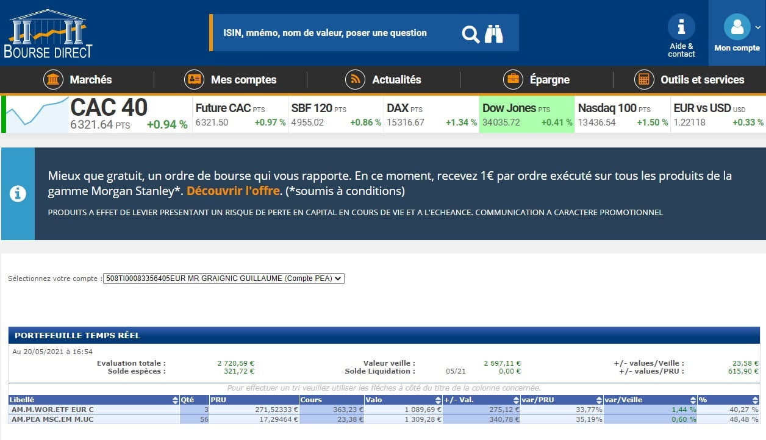Sort using arrows at var/Veille column end
This screenshot has height=440, width=766.
click(693, 400)
